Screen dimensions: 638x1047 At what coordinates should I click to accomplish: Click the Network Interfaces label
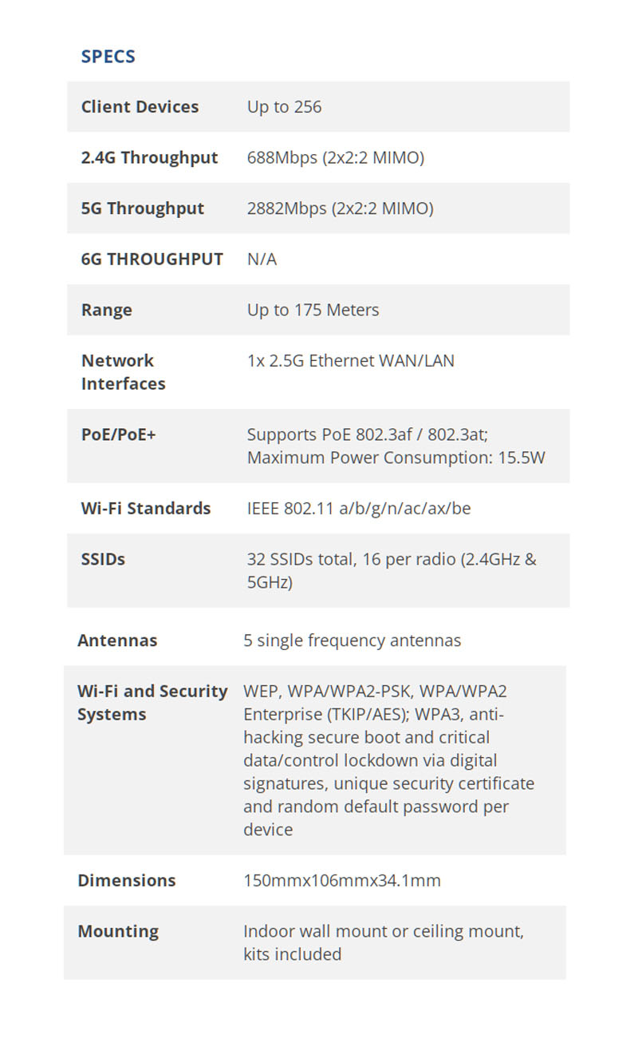[123, 372]
